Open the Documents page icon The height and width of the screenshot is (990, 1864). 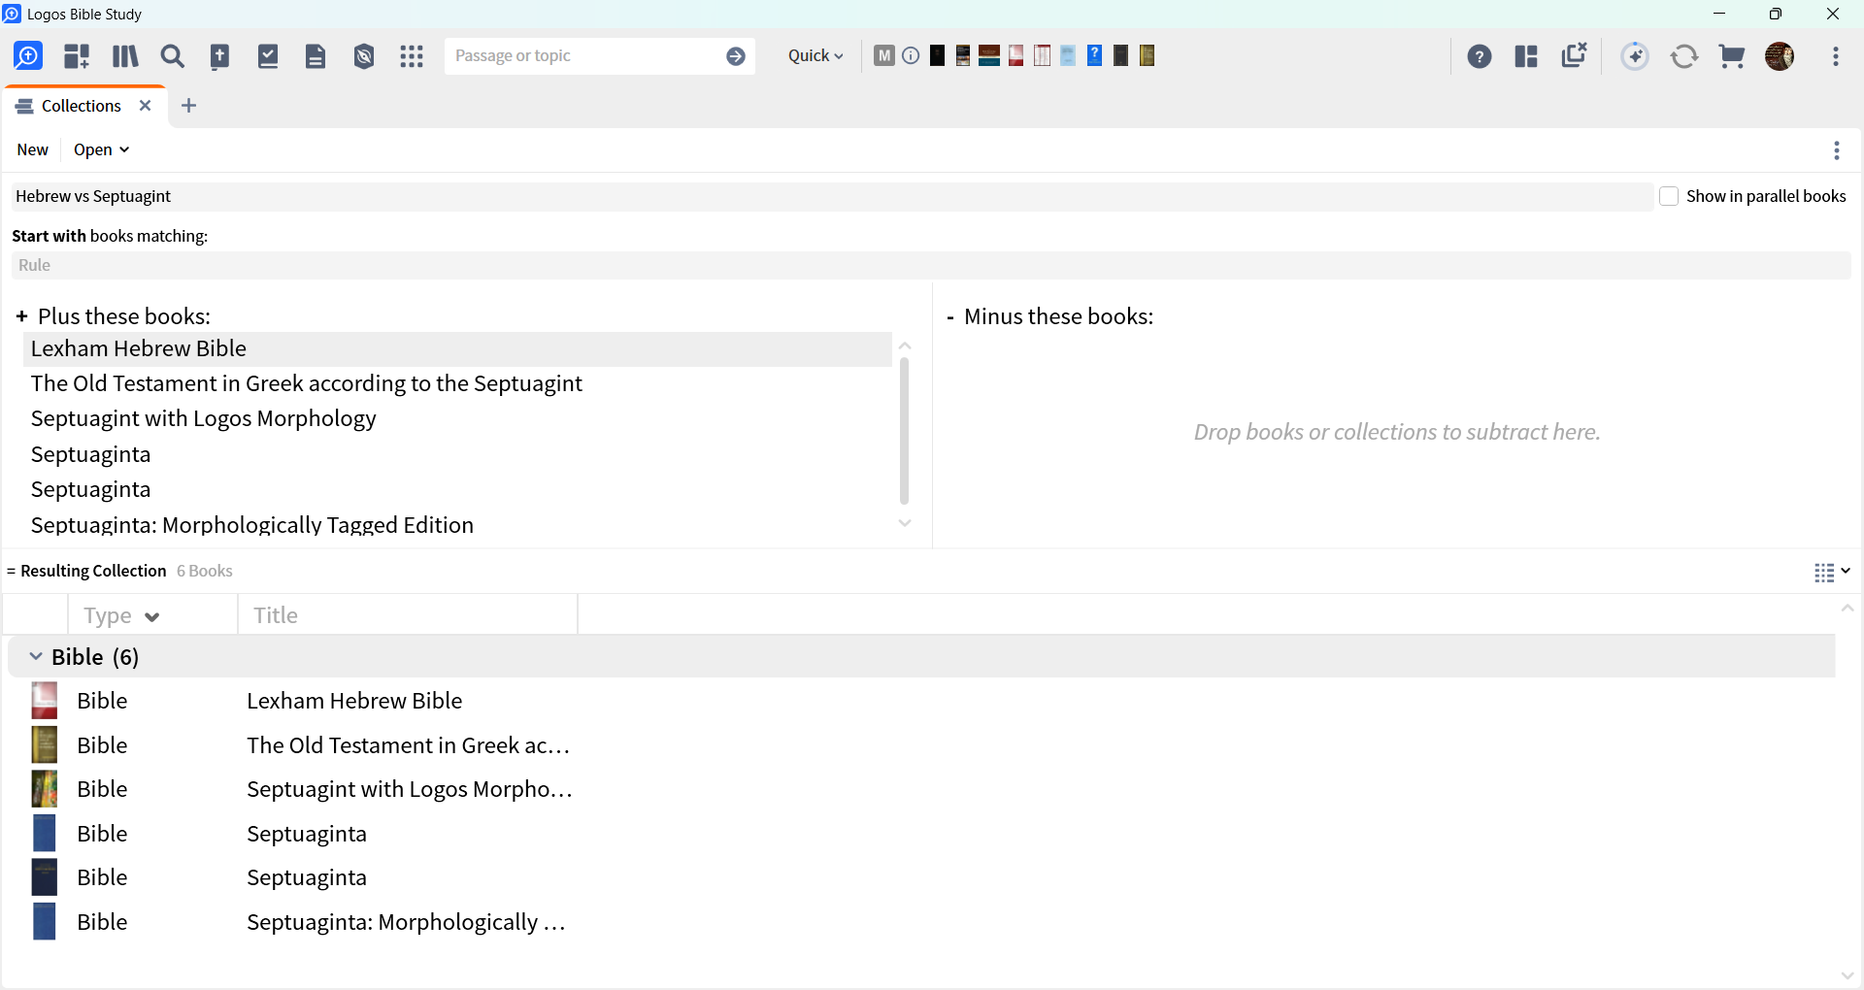click(x=316, y=56)
